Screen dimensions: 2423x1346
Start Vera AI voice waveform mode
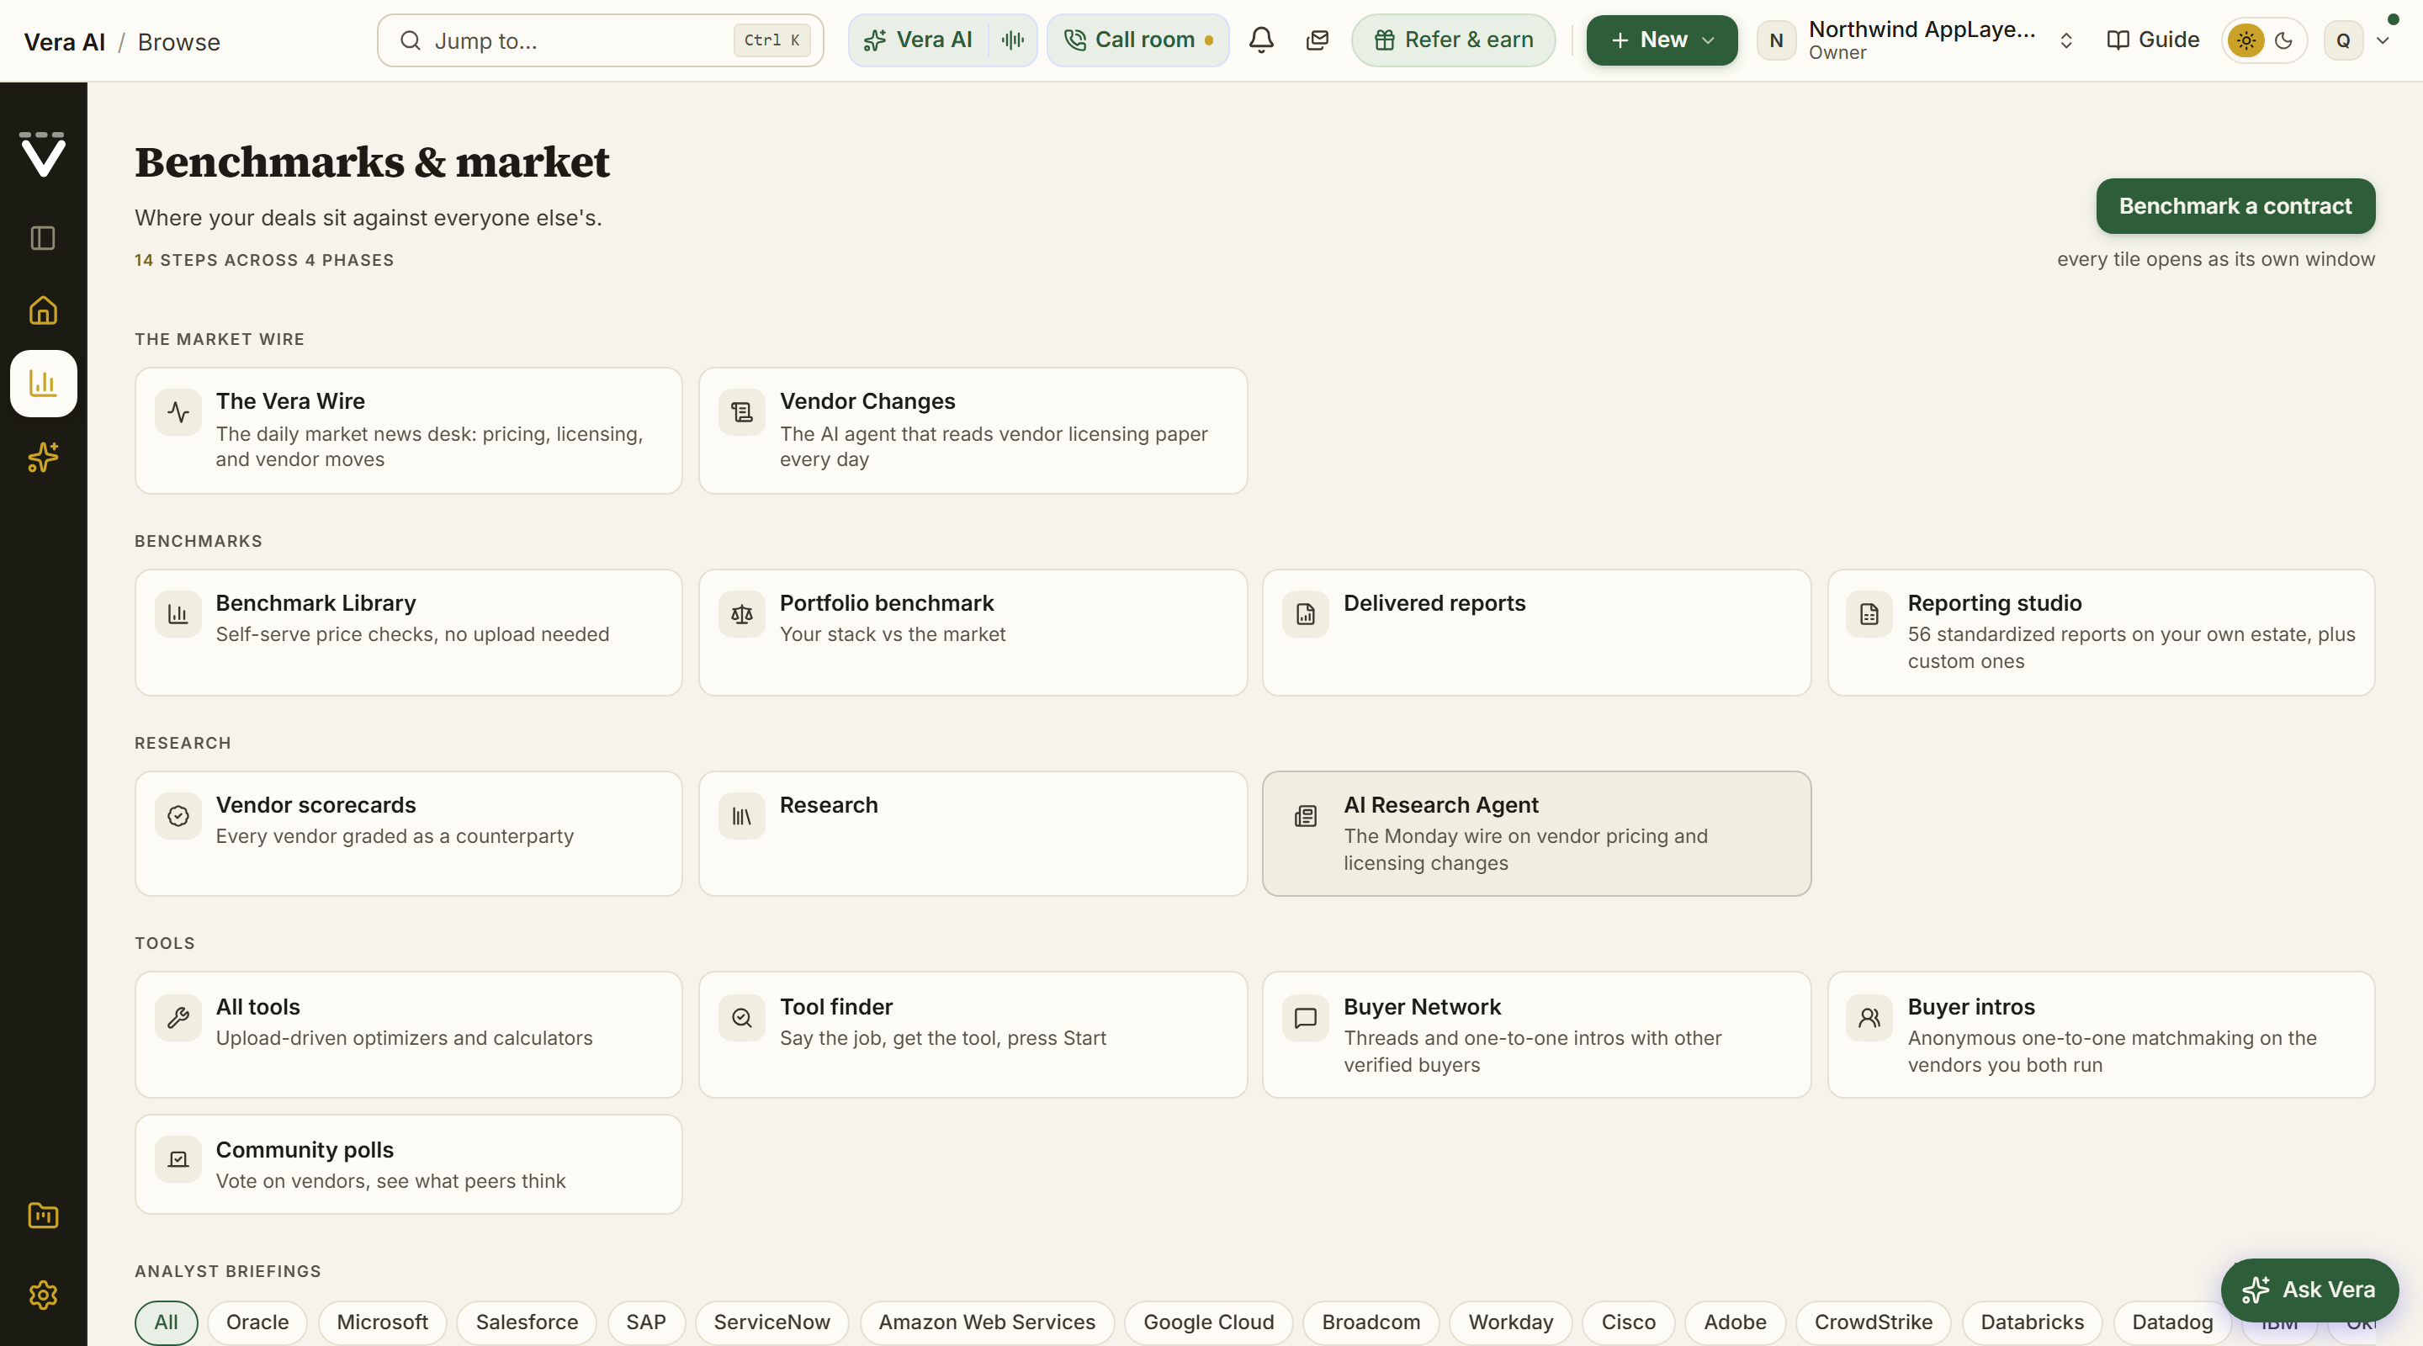[1013, 40]
